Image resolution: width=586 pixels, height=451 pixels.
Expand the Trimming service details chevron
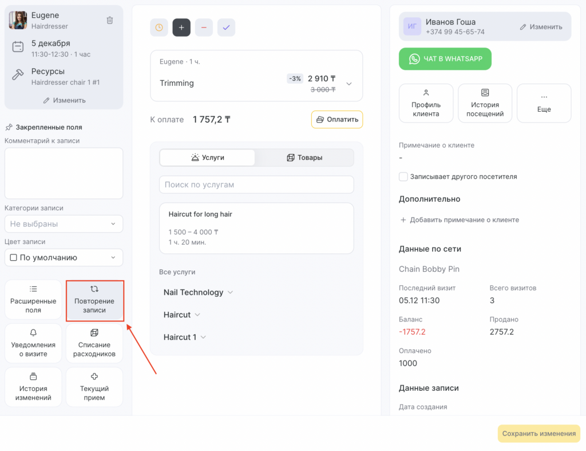pos(349,84)
